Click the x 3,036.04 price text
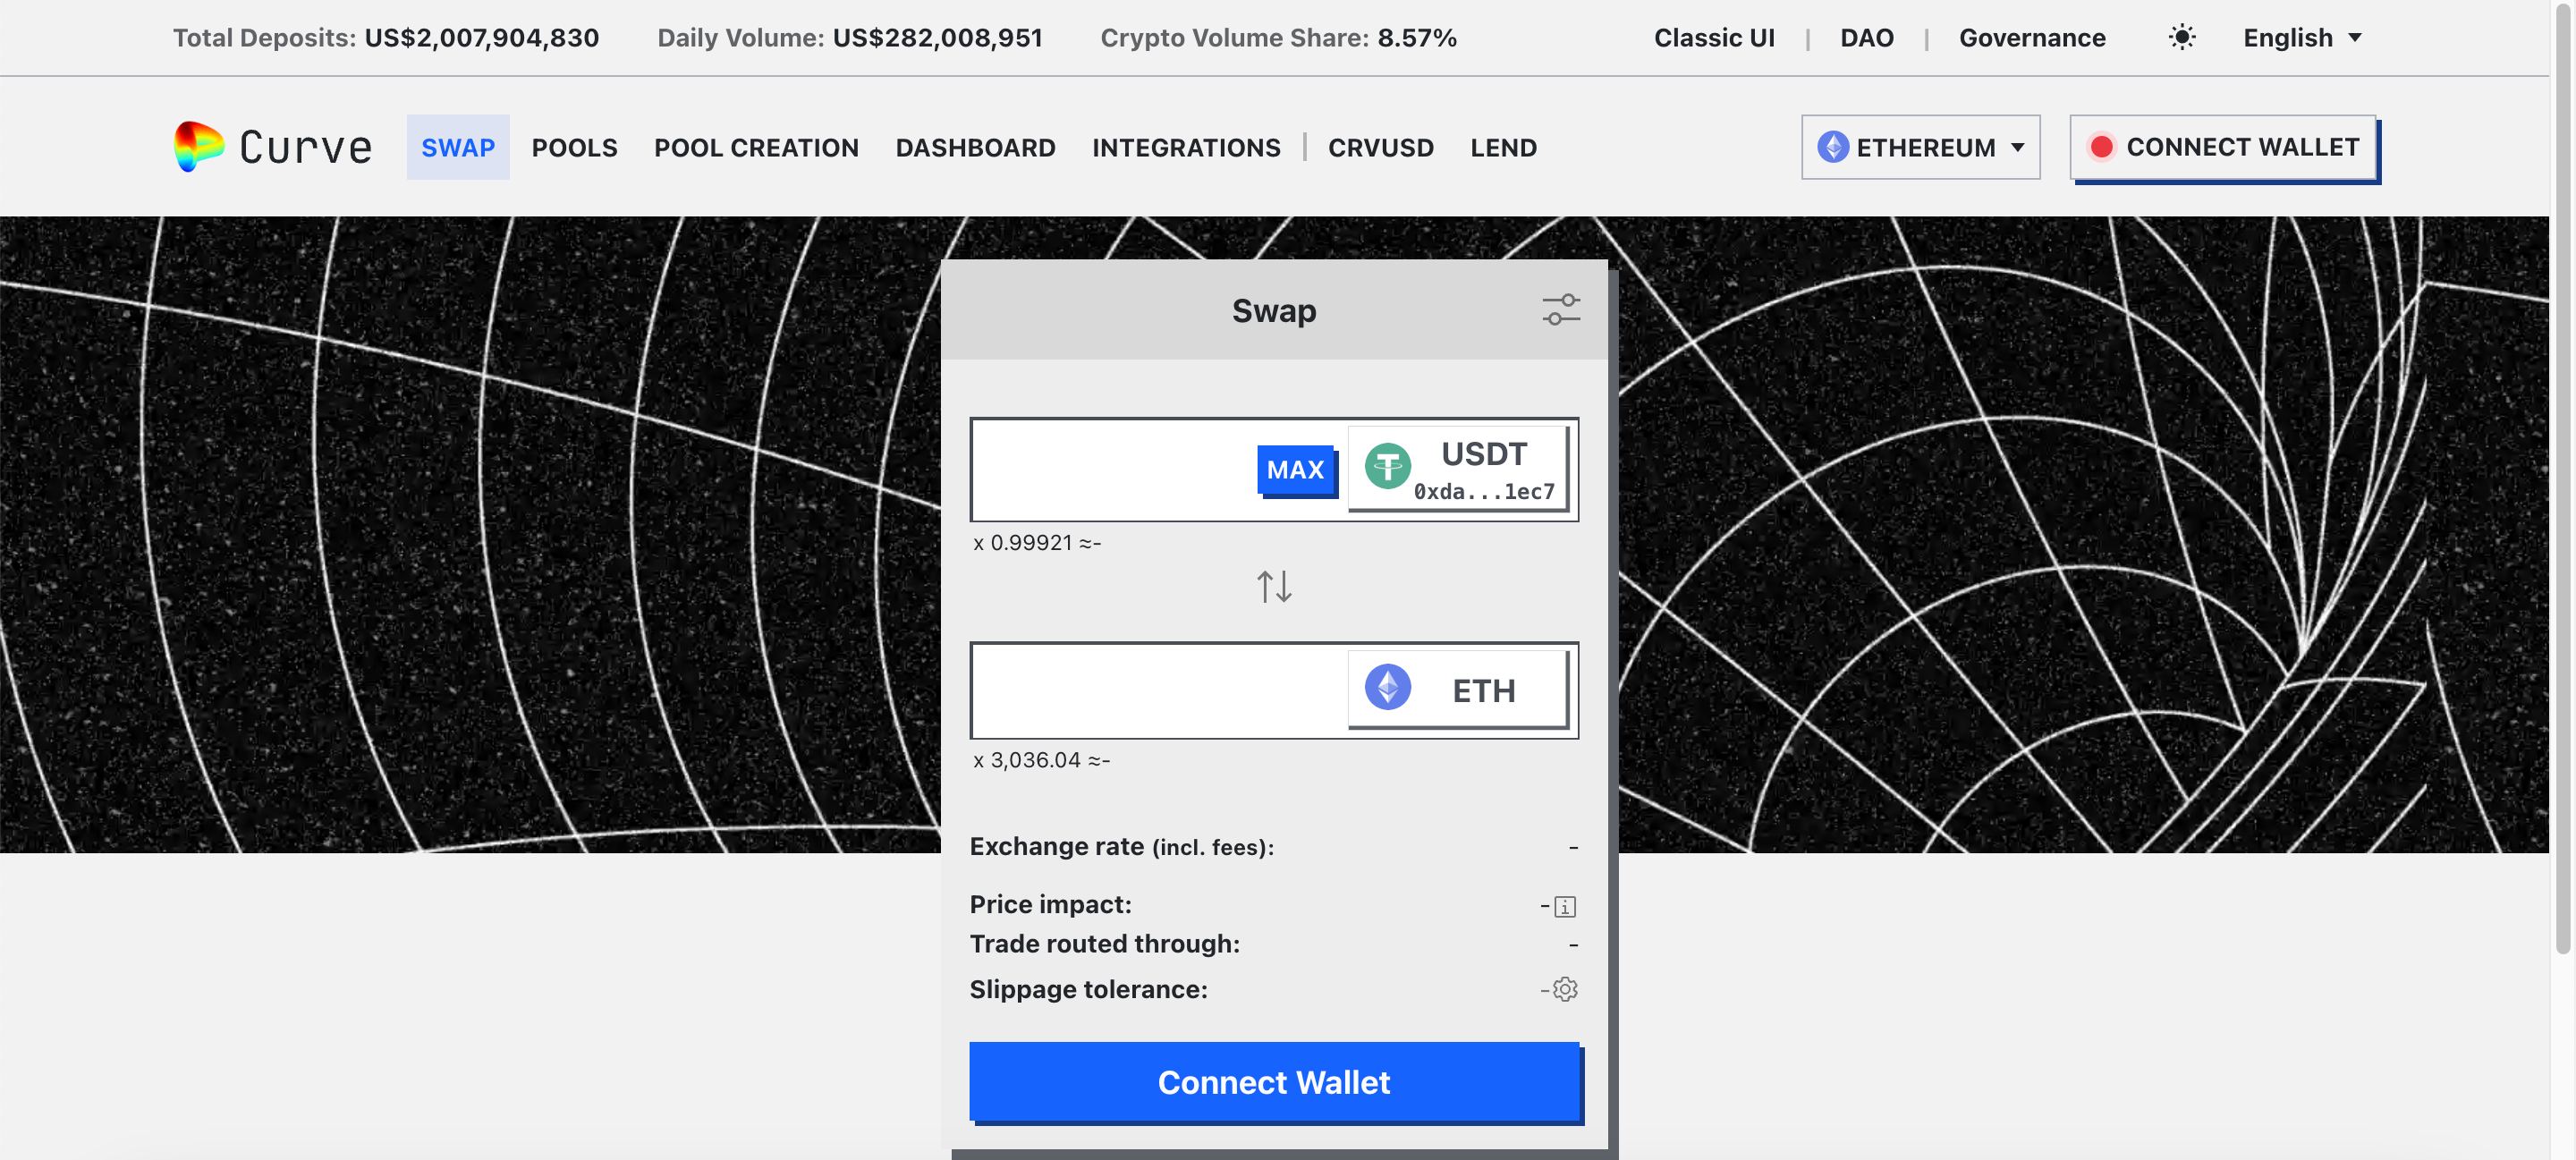The width and height of the screenshot is (2576, 1160). tap(1041, 759)
